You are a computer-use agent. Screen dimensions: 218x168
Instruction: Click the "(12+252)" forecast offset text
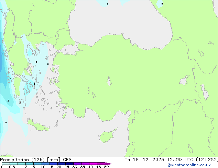(x=207, y=160)
